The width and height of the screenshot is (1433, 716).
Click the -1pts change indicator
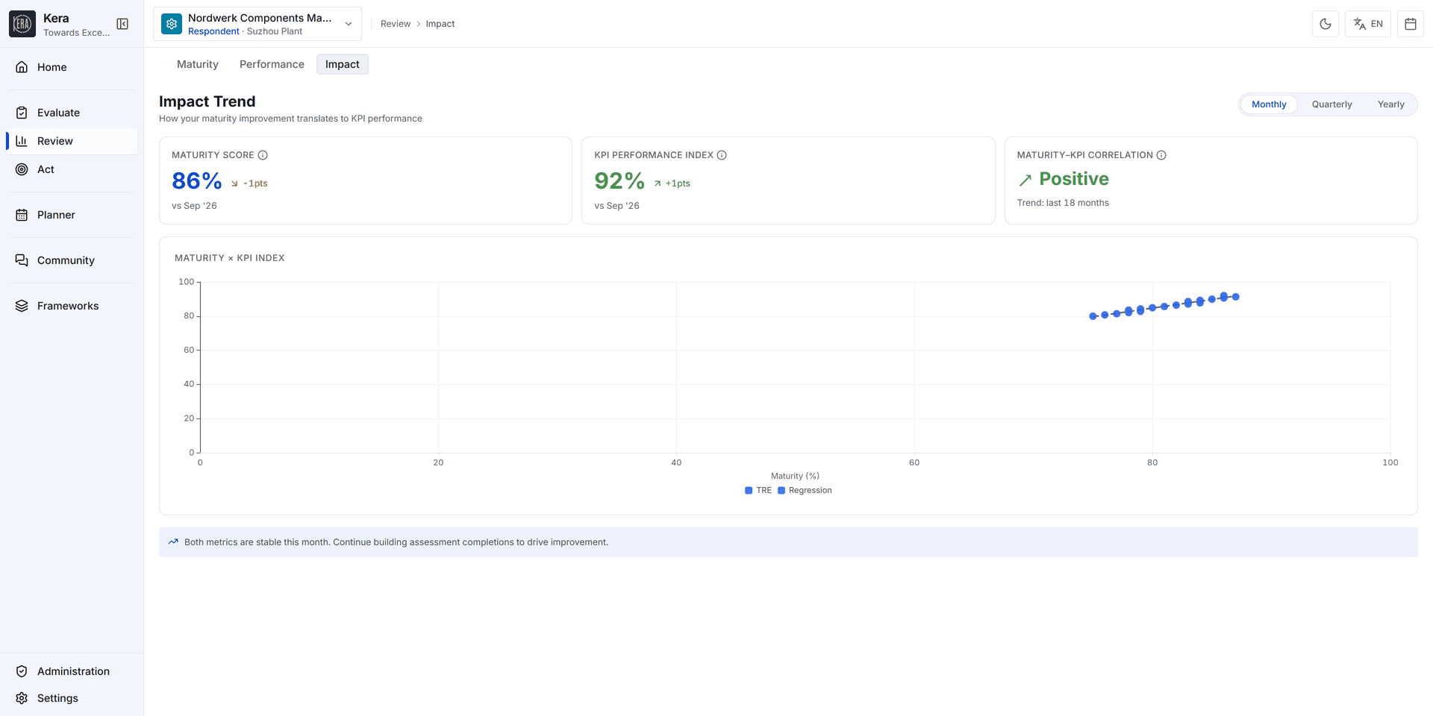pos(249,183)
